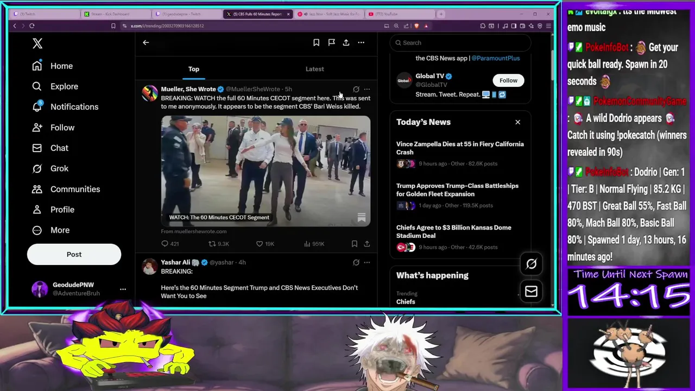
Task: Select the Top tab
Action: [x=194, y=69]
